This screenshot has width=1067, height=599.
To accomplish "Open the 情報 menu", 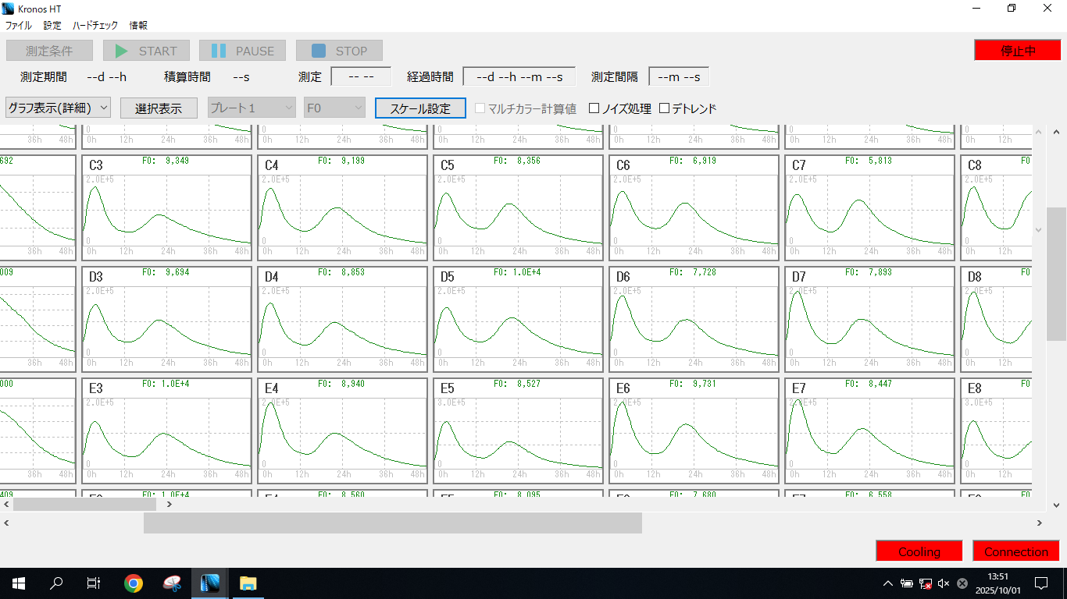I will tap(138, 25).
